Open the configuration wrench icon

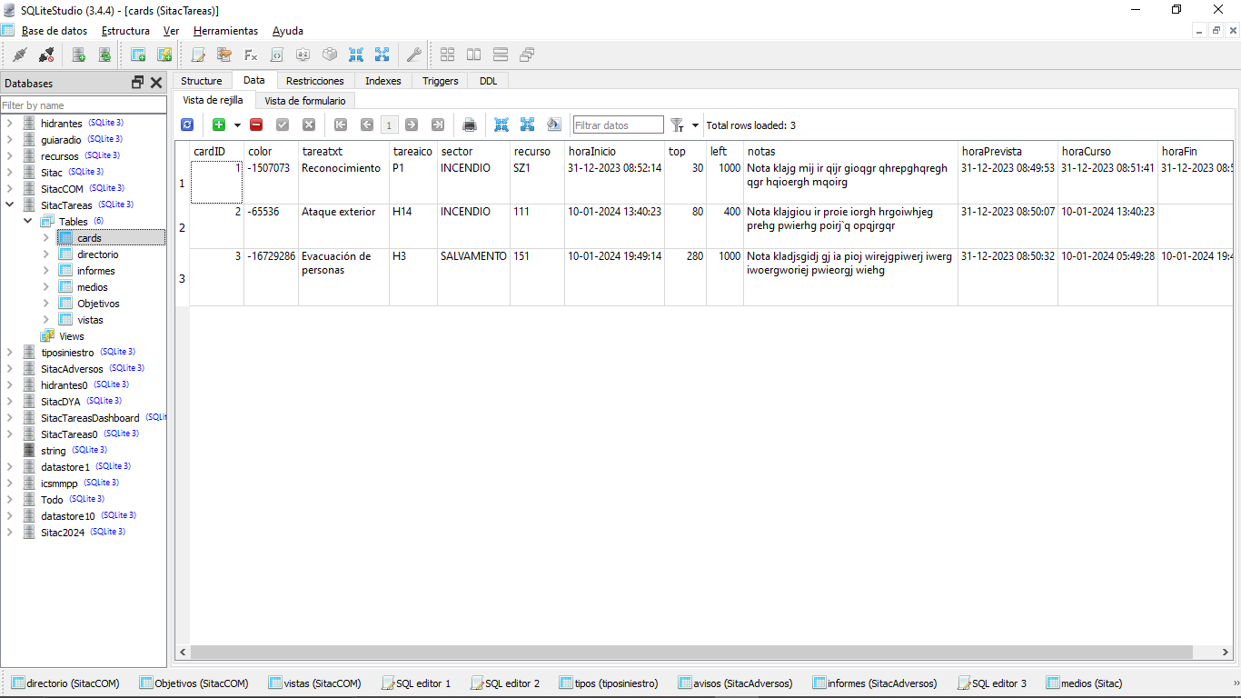point(413,55)
